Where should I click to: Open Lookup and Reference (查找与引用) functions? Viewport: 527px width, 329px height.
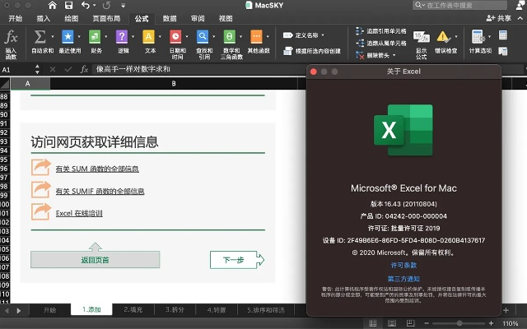pos(204,41)
